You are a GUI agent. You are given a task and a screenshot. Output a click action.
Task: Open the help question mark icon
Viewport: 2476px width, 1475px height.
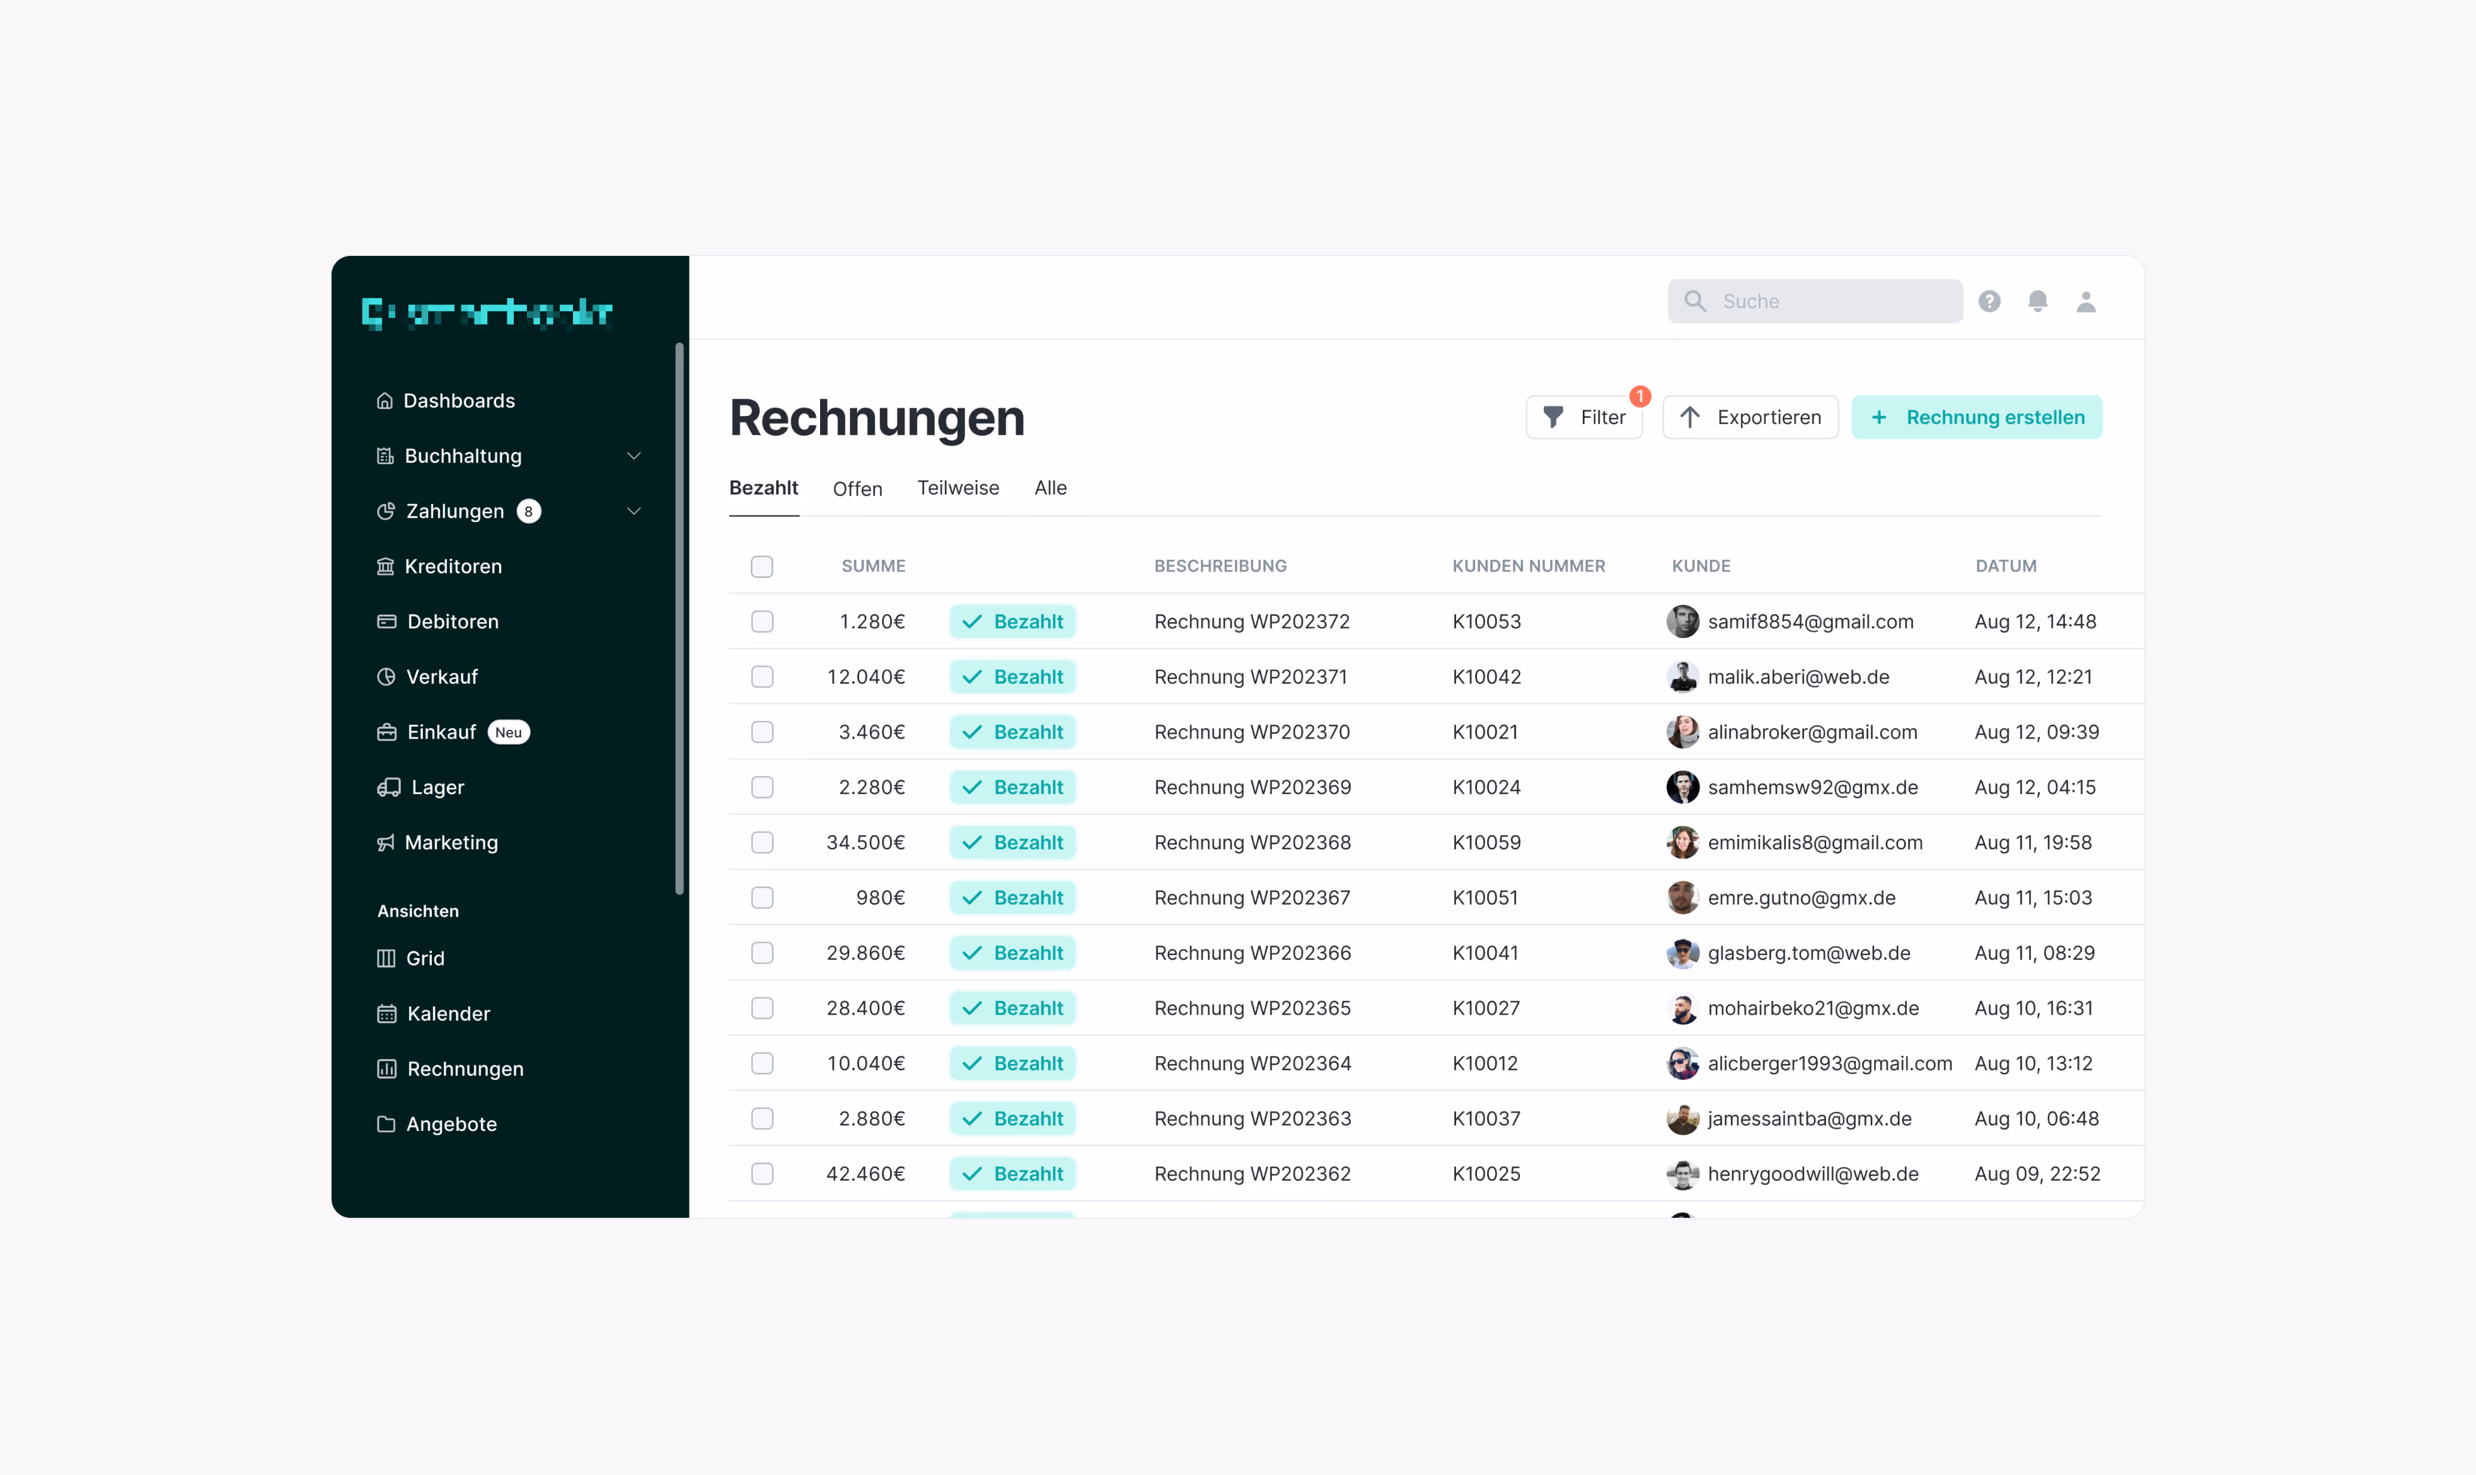click(x=1989, y=301)
